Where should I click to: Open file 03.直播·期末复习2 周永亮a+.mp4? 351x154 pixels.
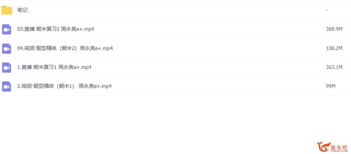tap(55, 29)
